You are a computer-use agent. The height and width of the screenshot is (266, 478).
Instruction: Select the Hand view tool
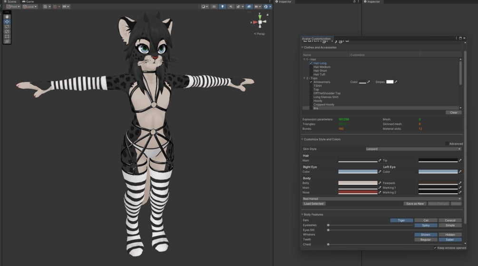(x=7, y=17)
